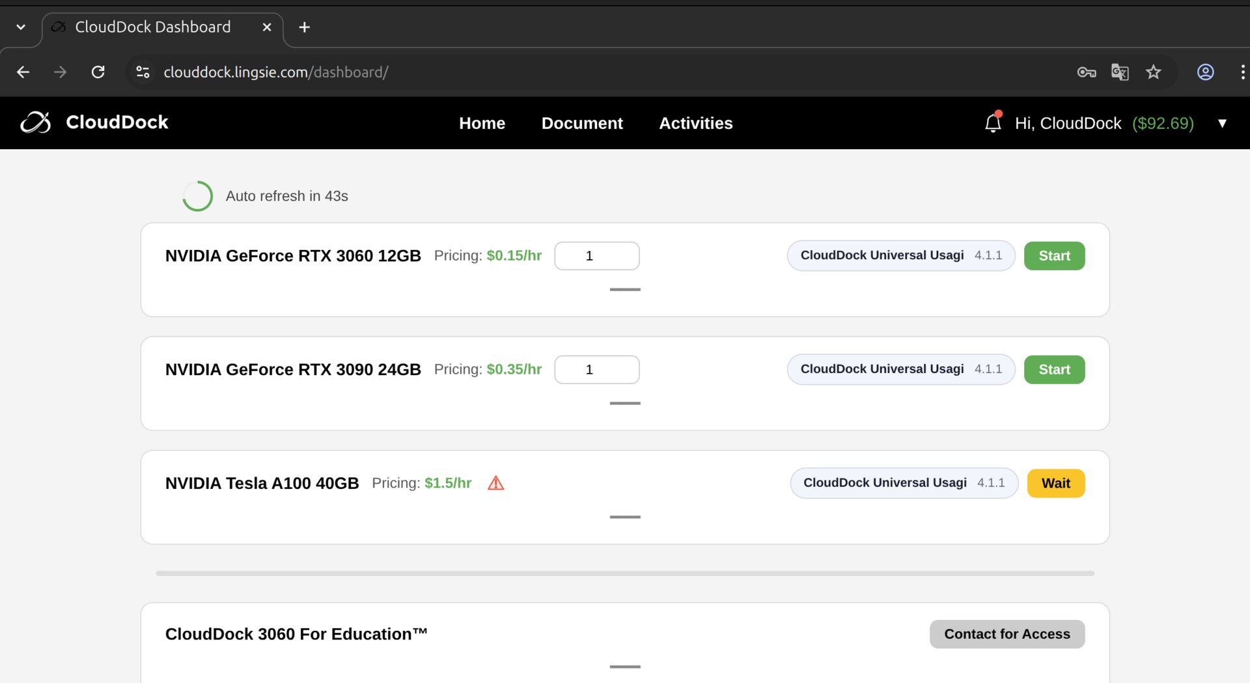
Task: Expand the RTX 3090 card details
Action: coord(625,404)
